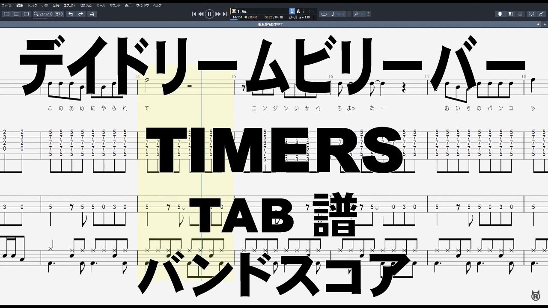Print the score
Screen dimensions: 548x308
[x=92, y=14]
